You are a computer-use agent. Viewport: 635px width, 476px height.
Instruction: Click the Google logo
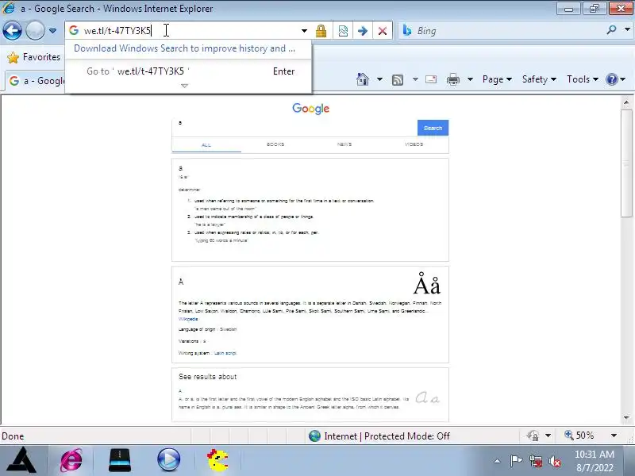[310, 109]
